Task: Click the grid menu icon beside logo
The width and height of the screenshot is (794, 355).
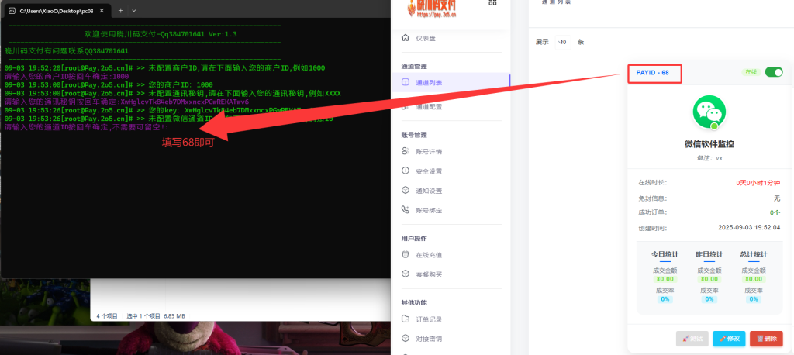Action: 492,3
